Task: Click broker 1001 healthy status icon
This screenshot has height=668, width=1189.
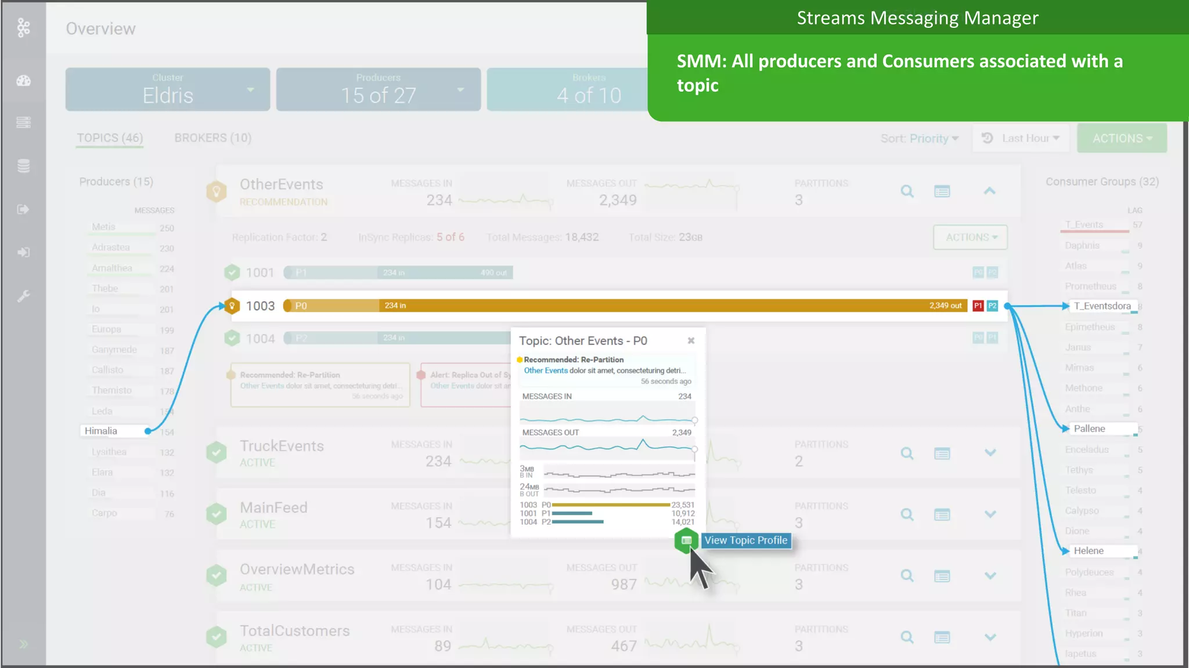Action: [232, 272]
